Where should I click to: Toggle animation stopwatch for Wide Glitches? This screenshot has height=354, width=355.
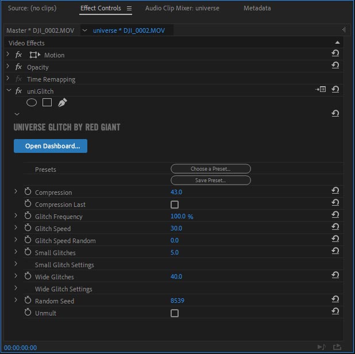[28, 276]
